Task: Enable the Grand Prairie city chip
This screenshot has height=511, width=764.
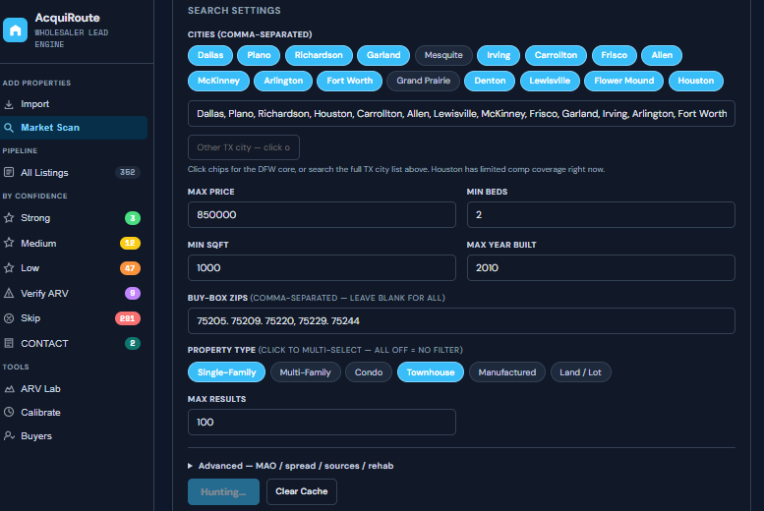Action: point(424,81)
